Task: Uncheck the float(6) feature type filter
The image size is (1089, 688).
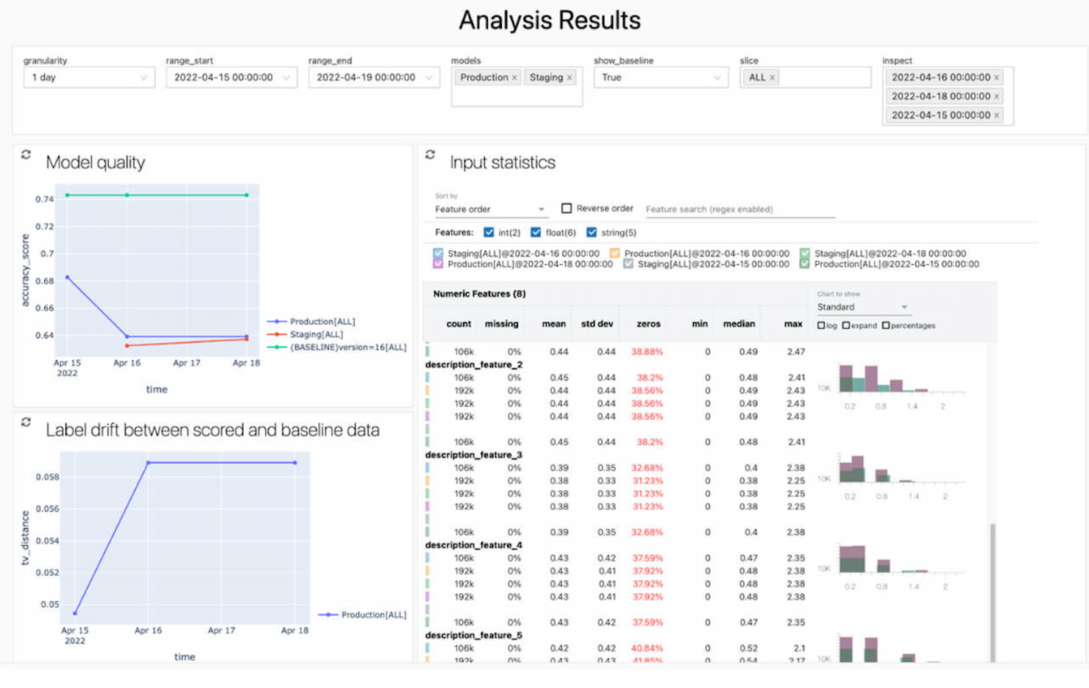Action: (536, 232)
